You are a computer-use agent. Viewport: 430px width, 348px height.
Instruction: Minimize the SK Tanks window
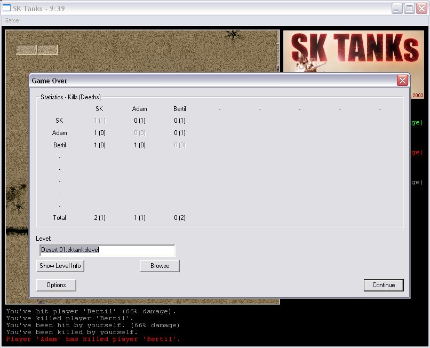tap(397, 9)
